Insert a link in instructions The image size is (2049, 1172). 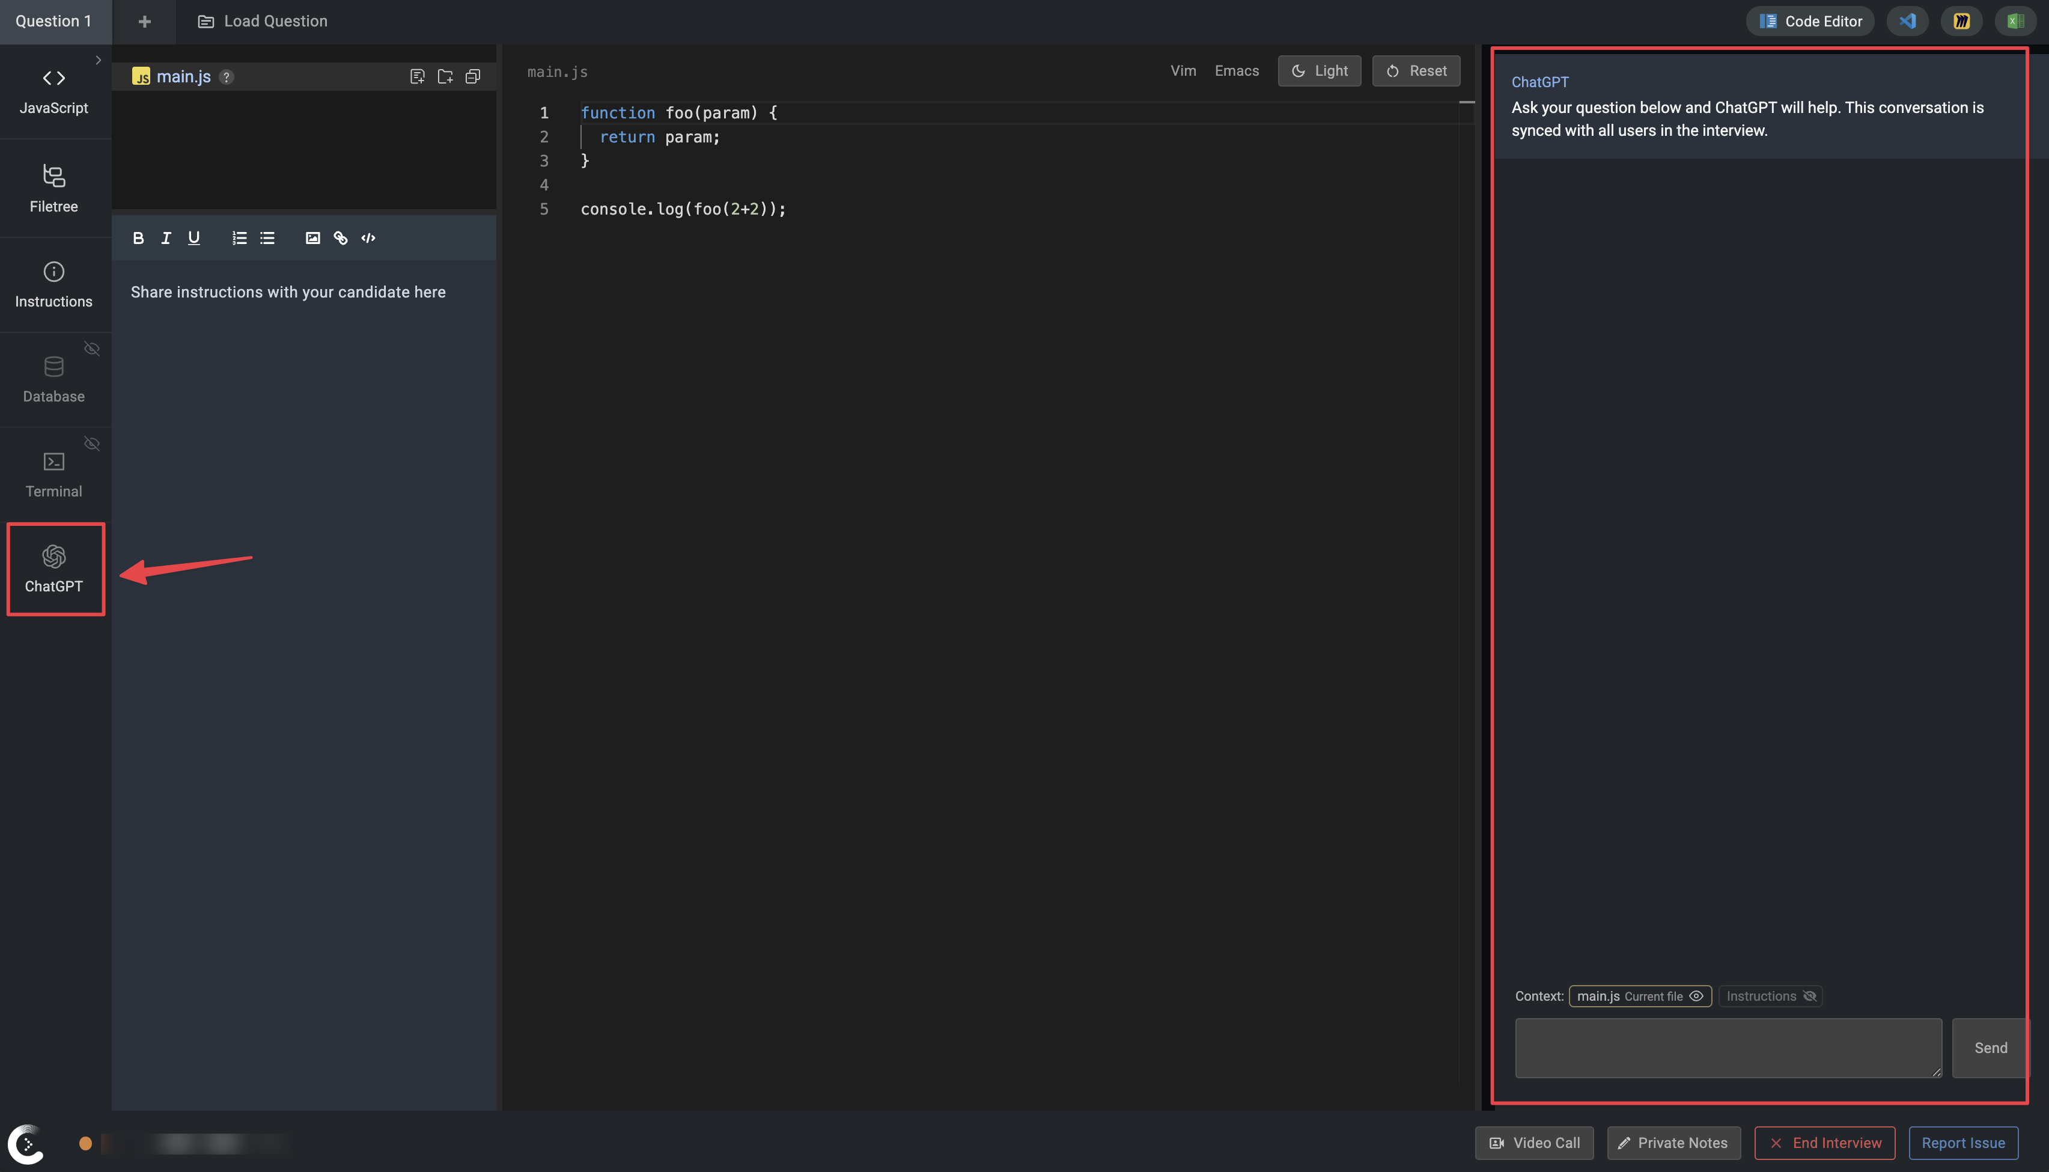[340, 238]
